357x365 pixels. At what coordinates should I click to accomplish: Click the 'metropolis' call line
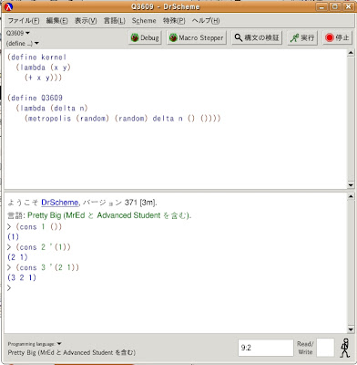123,119
